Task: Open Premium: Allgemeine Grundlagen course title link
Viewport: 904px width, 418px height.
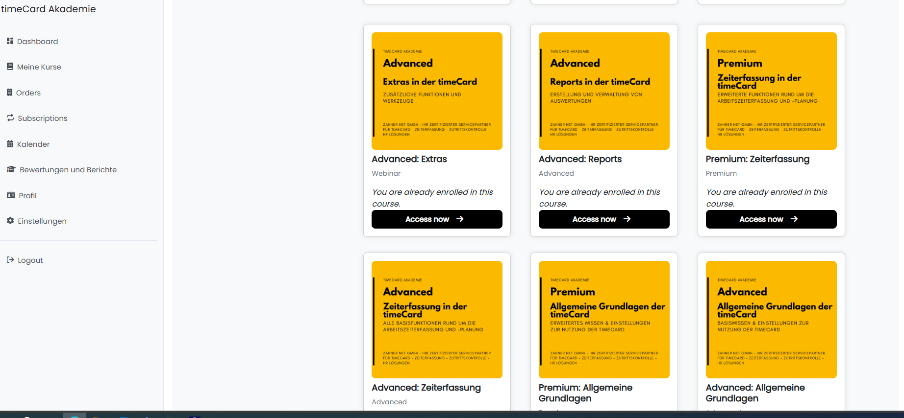Action: coord(585,393)
